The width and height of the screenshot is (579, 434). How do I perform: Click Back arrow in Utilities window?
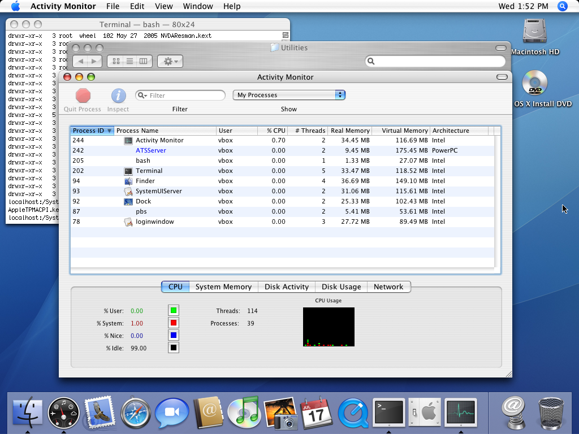tap(80, 61)
